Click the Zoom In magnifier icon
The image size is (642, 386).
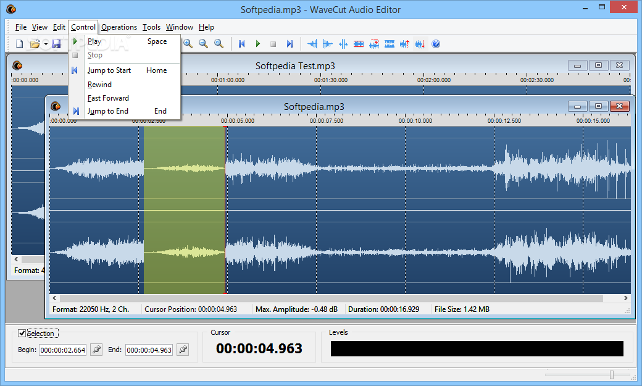[x=188, y=44]
